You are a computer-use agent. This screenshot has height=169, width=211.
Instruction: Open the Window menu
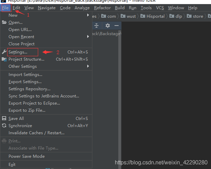click(x=176, y=8)
